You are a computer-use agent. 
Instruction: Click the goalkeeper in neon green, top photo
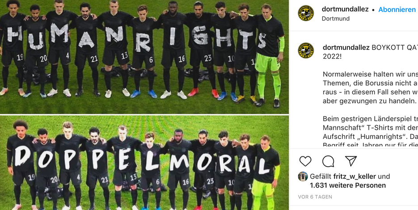[x=269, y=55]
